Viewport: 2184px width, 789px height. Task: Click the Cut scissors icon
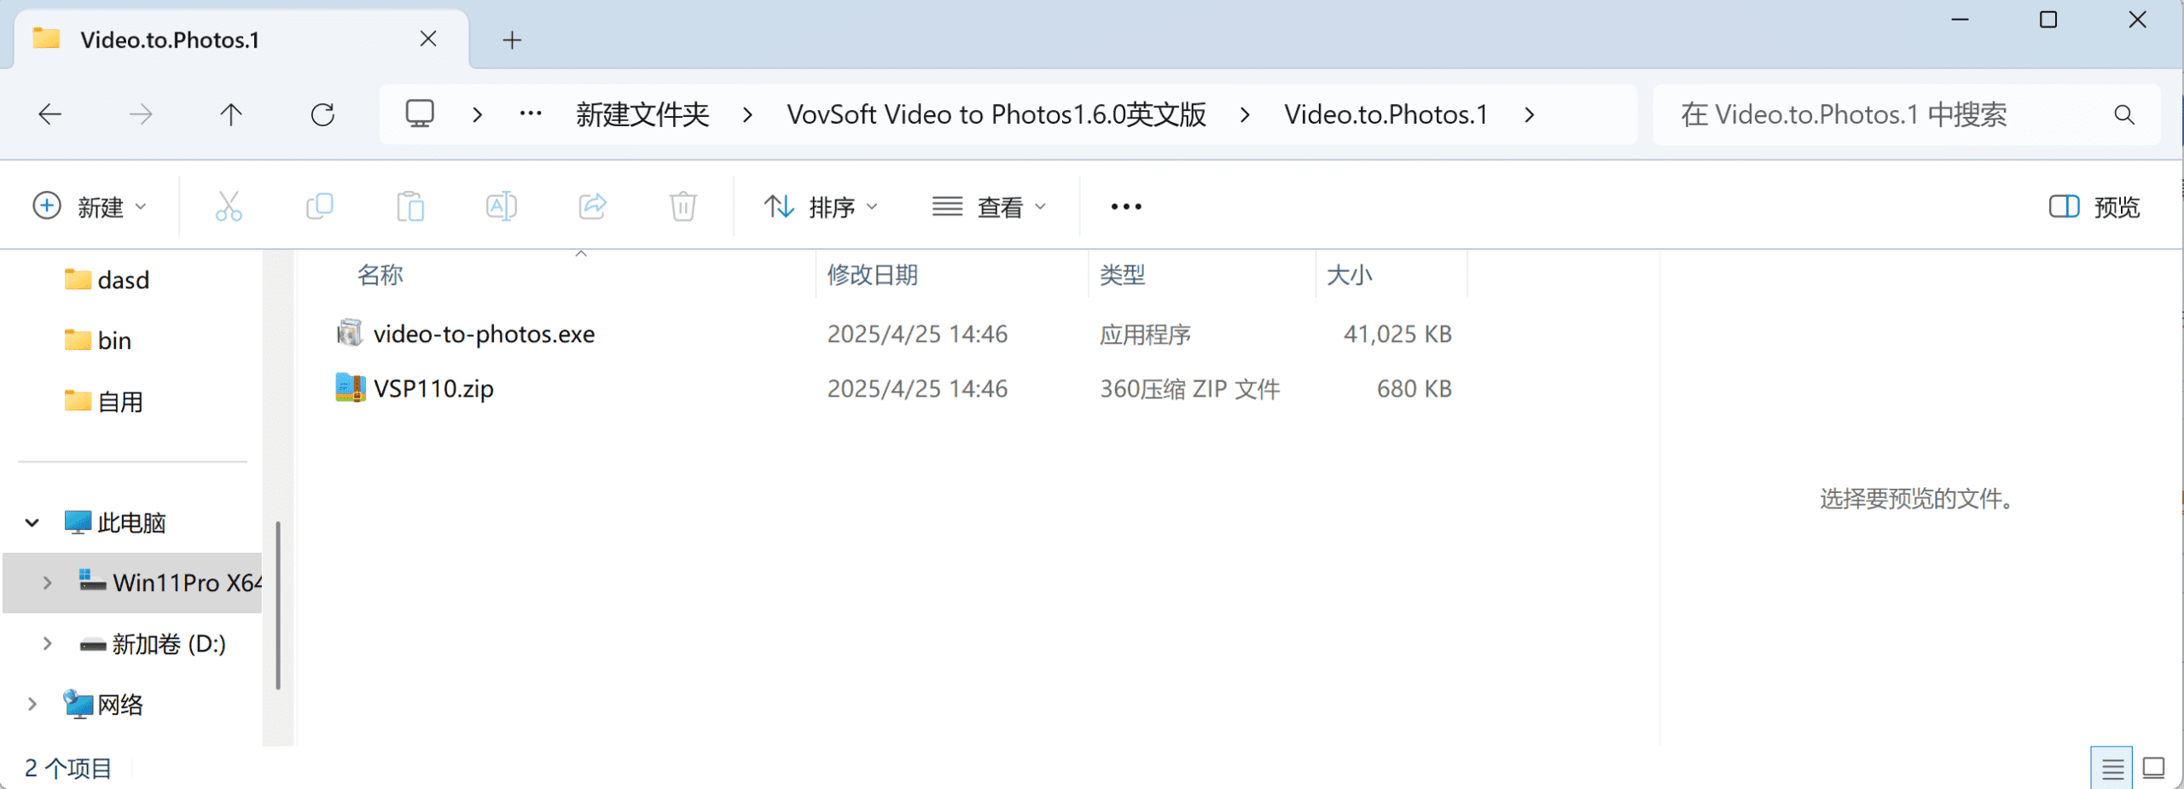point(229,206)
